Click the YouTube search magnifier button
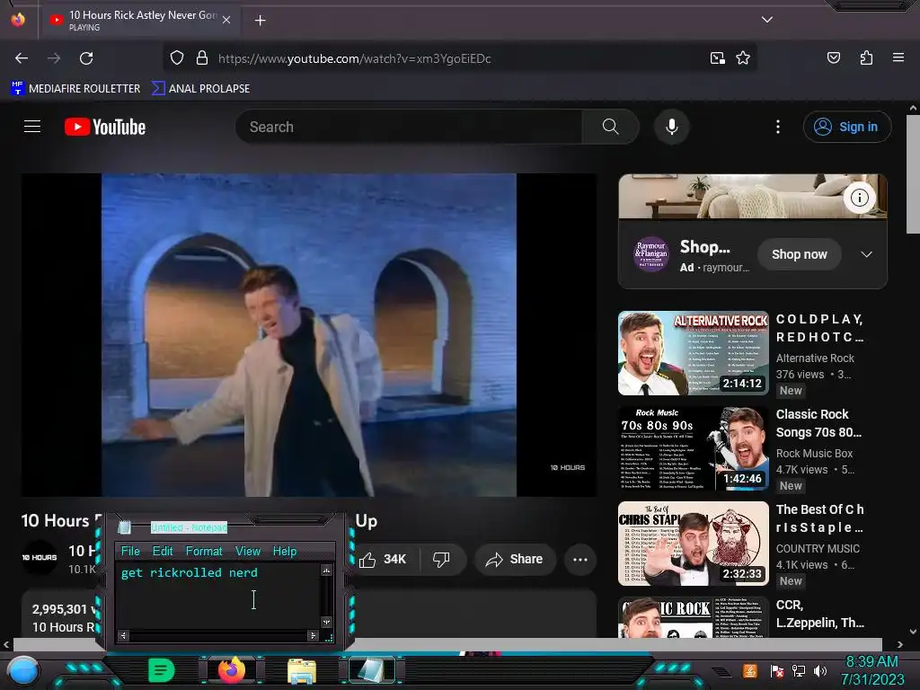Screen dimensions: 920x690 coord(610,127)
